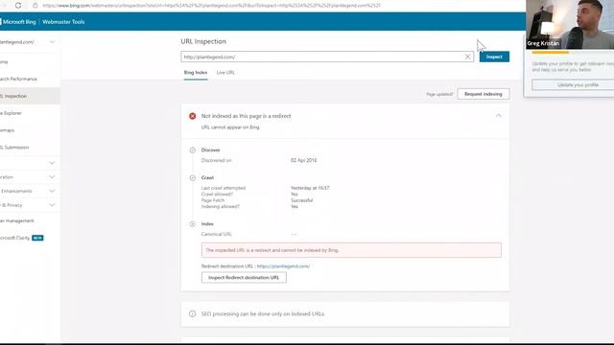Expand the Enhancements sidebar section
This screenshot has width=614, height=345.
[52, 192]
